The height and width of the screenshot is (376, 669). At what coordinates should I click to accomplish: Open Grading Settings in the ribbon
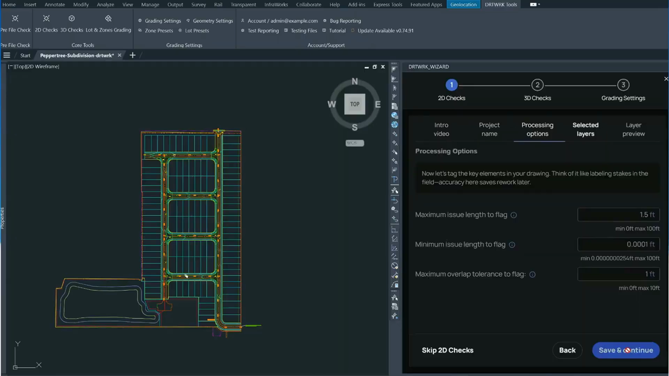[159, 21]
